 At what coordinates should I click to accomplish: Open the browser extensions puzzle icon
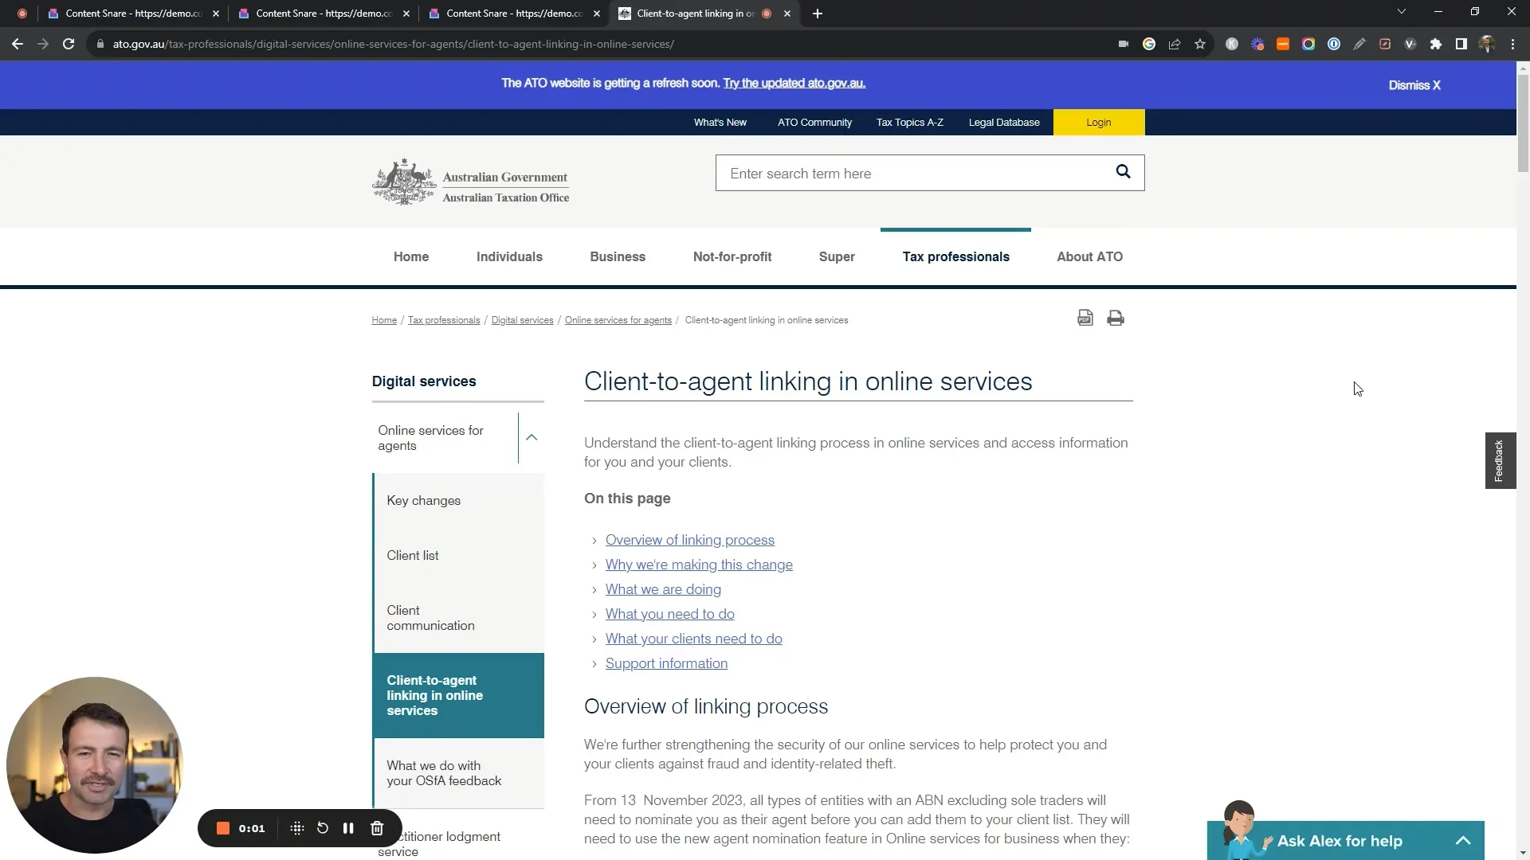coord(1435,45)
